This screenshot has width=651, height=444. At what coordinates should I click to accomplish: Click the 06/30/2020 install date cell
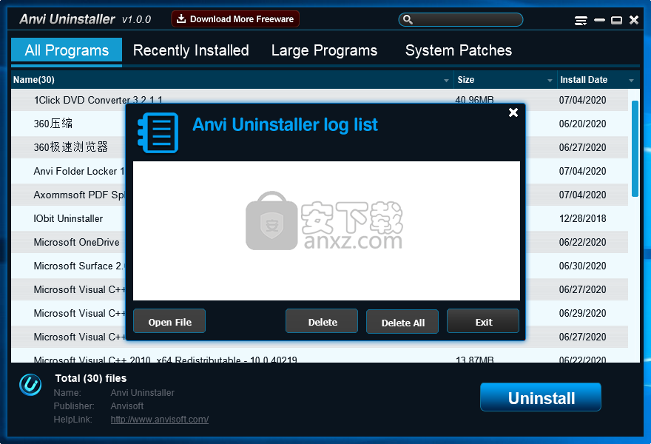pyautogui.click(x=582, y=266)
